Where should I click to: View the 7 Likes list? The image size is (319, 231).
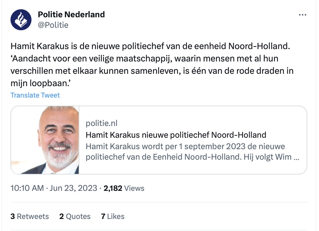(x=113, y=216)
